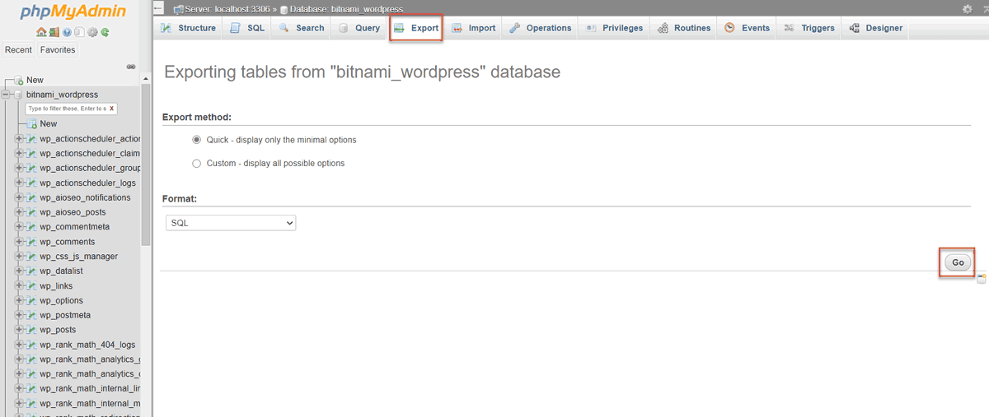This screenshot has width=989, height=417.
Task: Show the Favorites tables list
Action: [58, 50]
